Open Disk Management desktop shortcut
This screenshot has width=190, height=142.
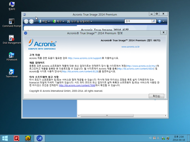point(12,40)
